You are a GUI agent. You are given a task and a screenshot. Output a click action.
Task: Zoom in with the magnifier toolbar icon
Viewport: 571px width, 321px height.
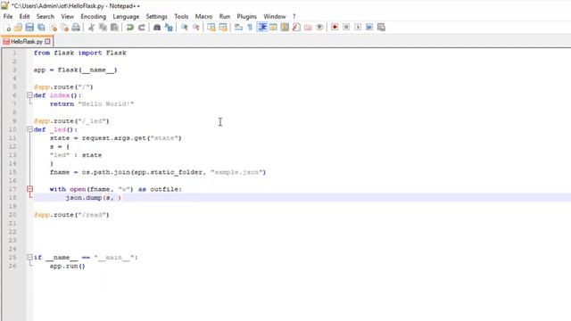[x=185, y=28]
